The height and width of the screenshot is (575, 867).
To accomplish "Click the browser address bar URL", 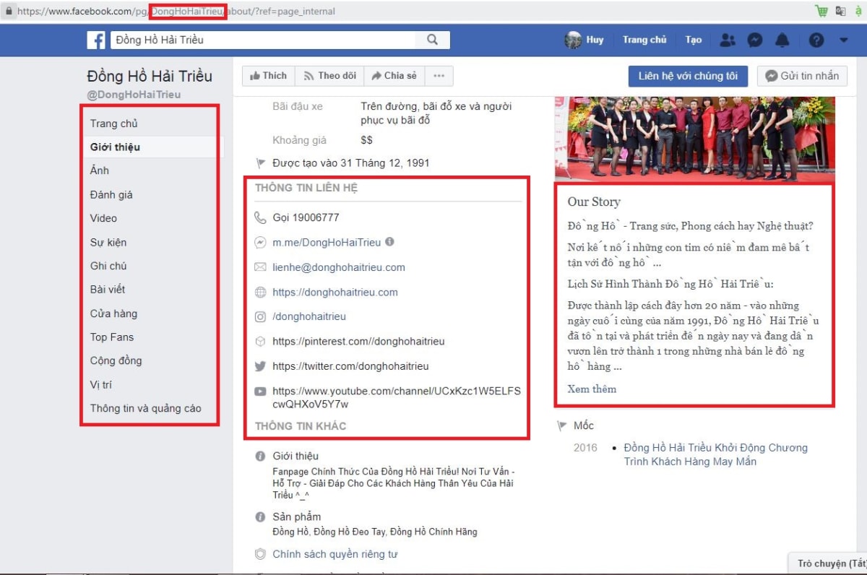I will 176,12.
